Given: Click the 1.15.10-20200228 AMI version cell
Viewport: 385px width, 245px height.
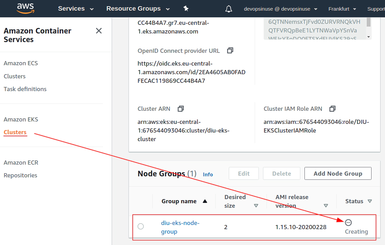Looking at the screenshot, I should click(x=301, y=227).
